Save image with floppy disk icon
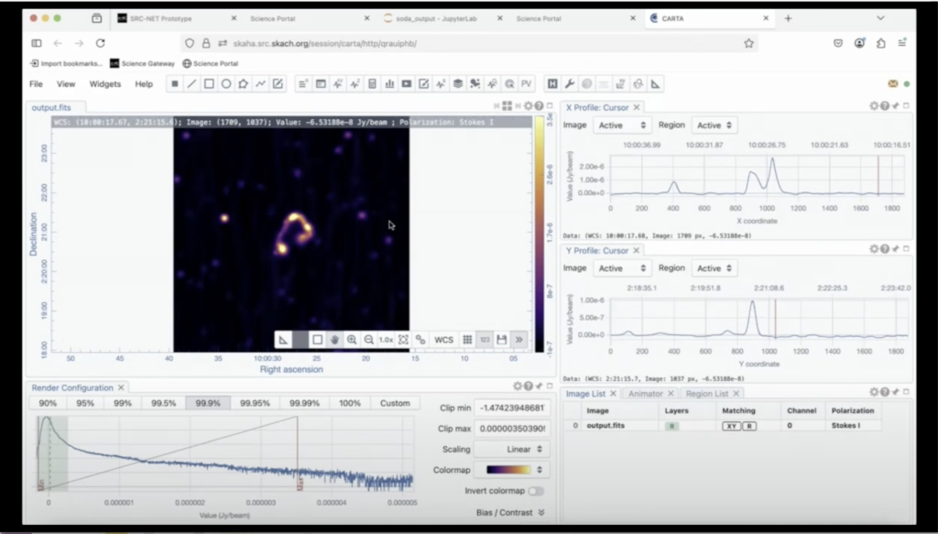 [502, 340]
